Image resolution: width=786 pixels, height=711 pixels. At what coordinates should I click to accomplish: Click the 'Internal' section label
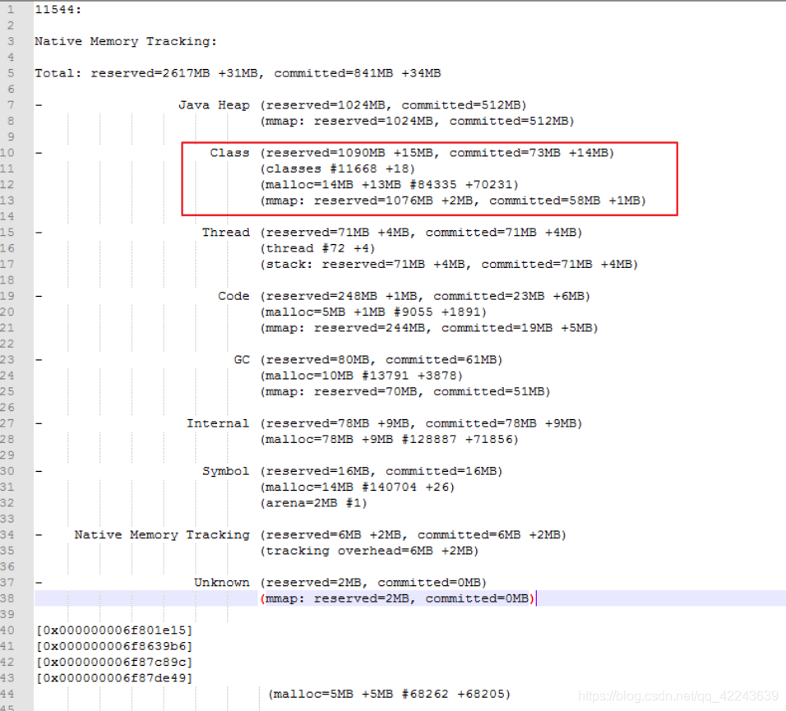(218, 423)
